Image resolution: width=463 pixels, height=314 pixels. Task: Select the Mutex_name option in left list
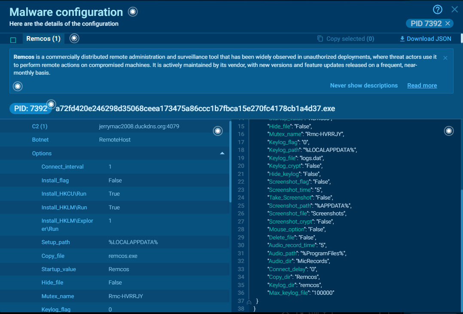click(x=115, y=296)
